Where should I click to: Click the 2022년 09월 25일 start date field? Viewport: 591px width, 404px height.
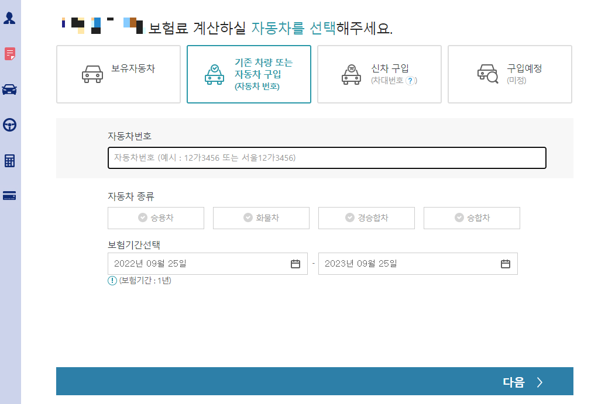pyautogui.click(x=208, y=264)
